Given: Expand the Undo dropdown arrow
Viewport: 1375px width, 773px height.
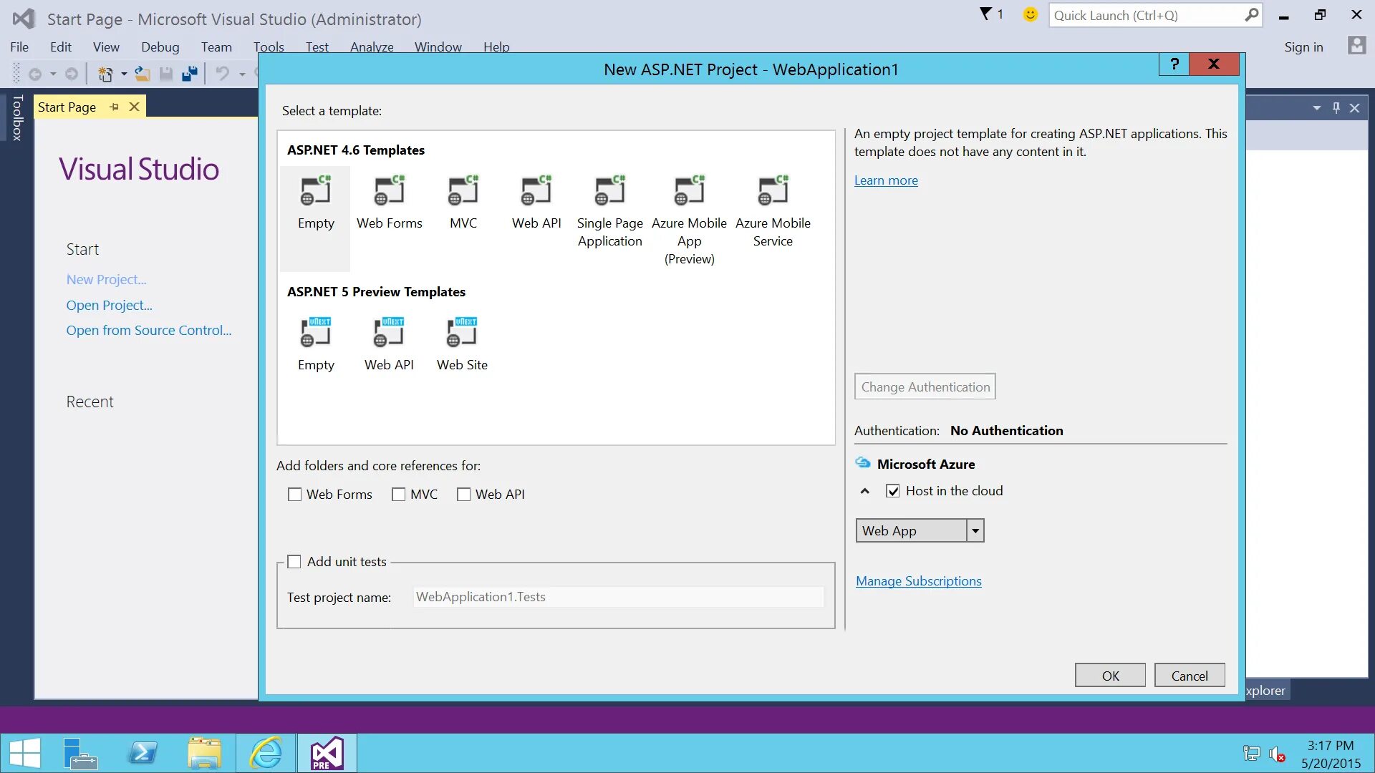Looking at the screenshot, I should click(242, 74).
